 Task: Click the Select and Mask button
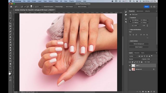[82, 7]
